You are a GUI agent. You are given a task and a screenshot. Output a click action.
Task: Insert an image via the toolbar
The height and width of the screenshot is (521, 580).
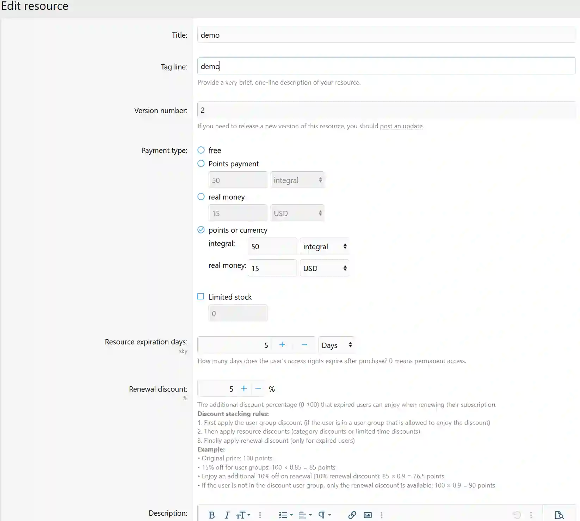click(368, 515)
